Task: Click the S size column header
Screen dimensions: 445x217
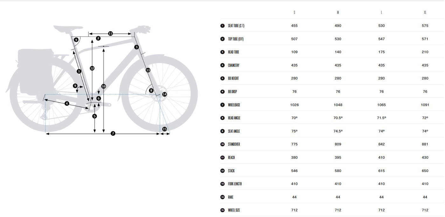Action: pos(295,13)
